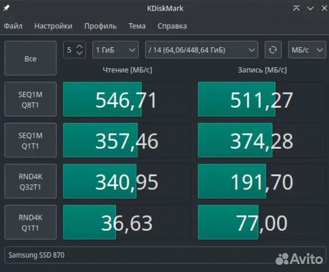The height and width of the screenshot is (272, 329).
Task: Run the SEQ1M Q8T1 benchmark
Action: tap(30, 99)
